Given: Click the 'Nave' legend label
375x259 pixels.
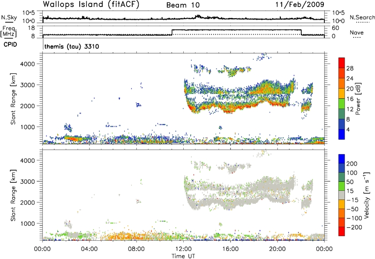Looking at the screenshot, I should coord(357,32).
